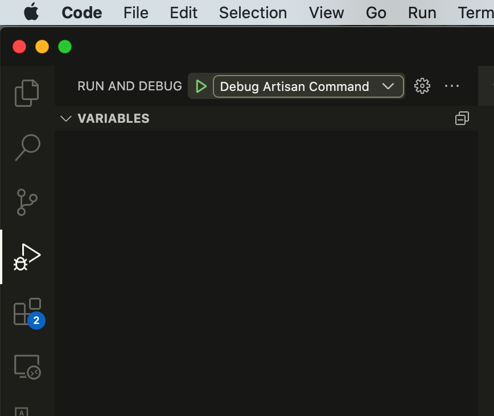Collapse the VARIABLES section

point(65,118)
